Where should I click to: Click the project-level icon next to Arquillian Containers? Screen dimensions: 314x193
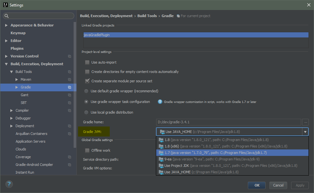(x=69, y=134)
